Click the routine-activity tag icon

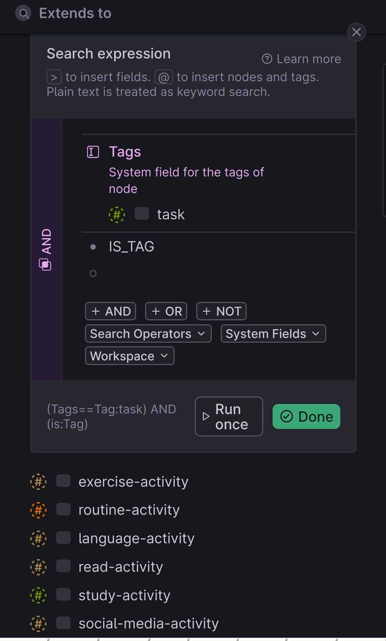tap(38, 510)
